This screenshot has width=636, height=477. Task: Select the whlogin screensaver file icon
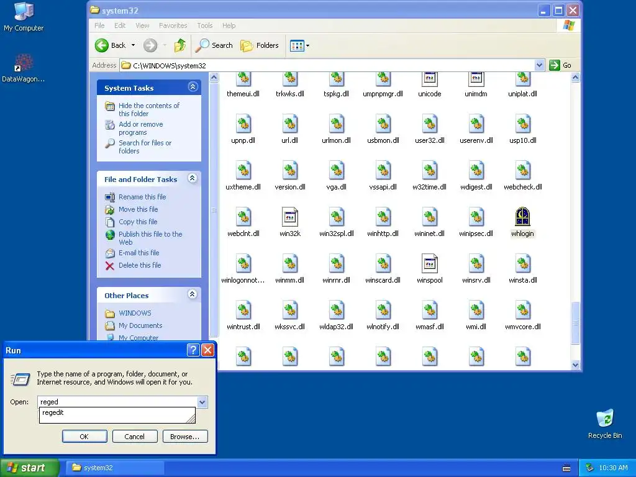pyautogui.click(x=522, y=217)
